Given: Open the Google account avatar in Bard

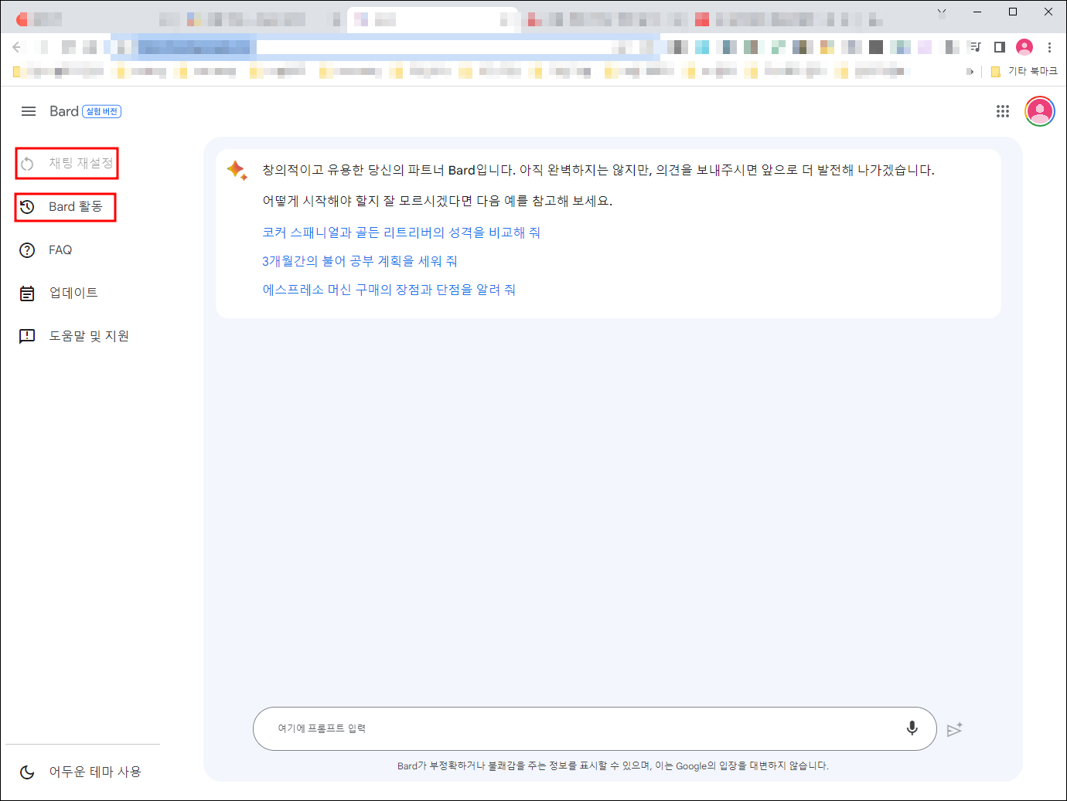Looking at the screenshot, I should click(1040, 111).
